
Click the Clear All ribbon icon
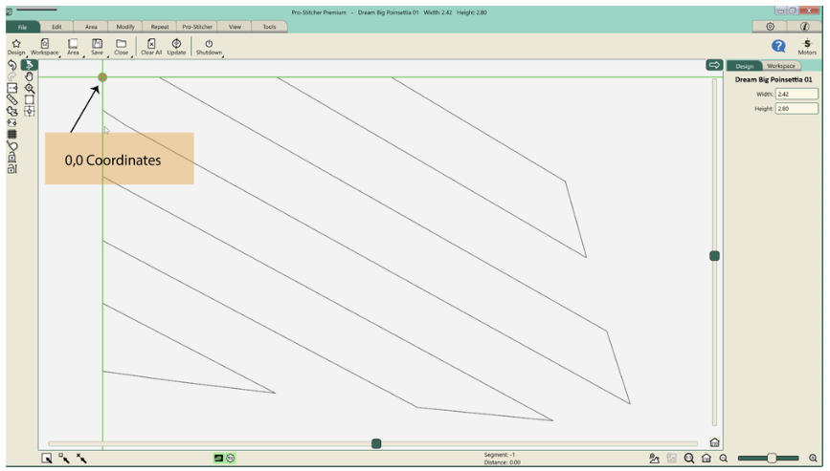tap(151, 46)
